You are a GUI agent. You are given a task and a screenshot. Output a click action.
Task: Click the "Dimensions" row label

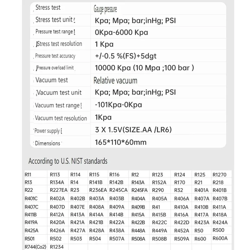click(x=47, y=143)
